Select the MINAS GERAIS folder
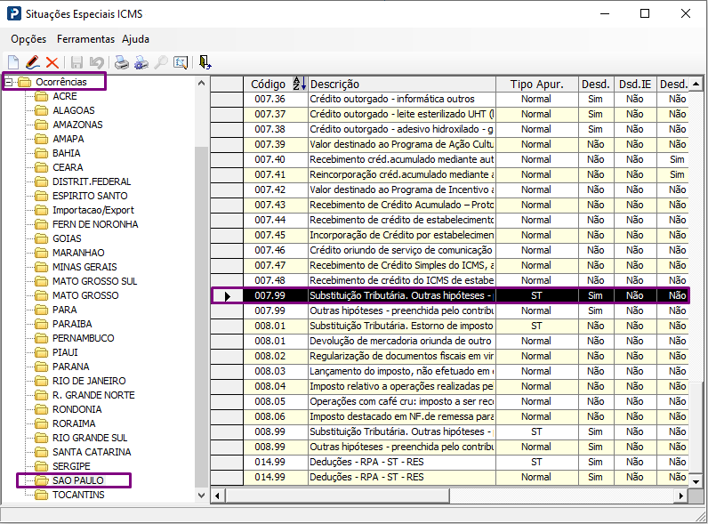Viewport: 708px width, 524px height. (84, 267)
